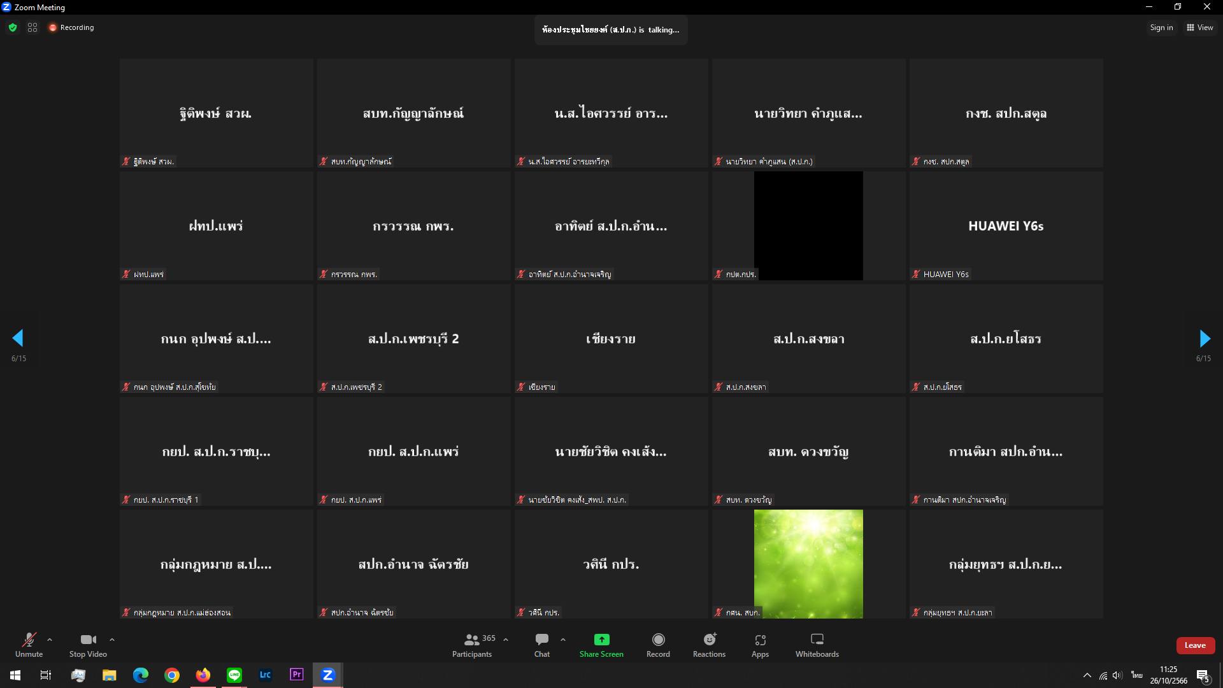The width and height of the screenshot is (1223, 688).
Task: Open Google Chrome from taskbar
Action: (x=172, y=675)
